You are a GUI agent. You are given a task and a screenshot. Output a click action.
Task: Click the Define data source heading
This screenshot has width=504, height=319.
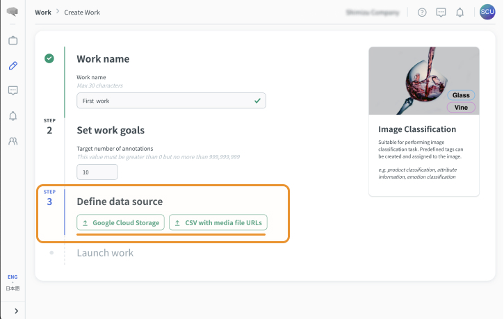pyautogui.click(x=120, y=202)
